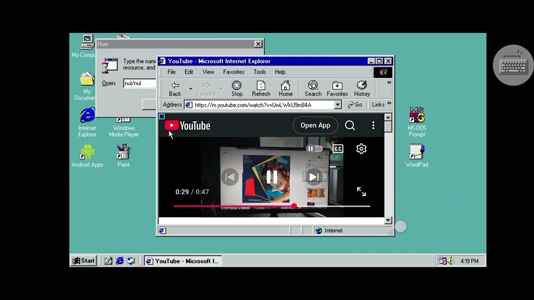Click the Refresh toolbar button
This screenshot has width=534, height=300.
pos(261,89)
